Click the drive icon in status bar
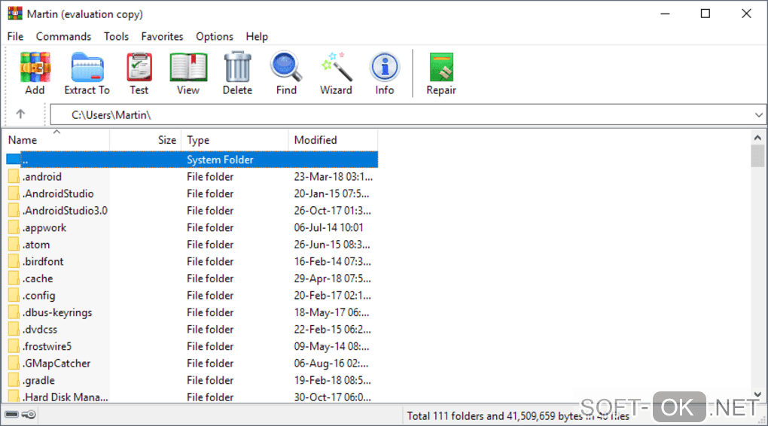The image size is (768, 426). point(12,415)
